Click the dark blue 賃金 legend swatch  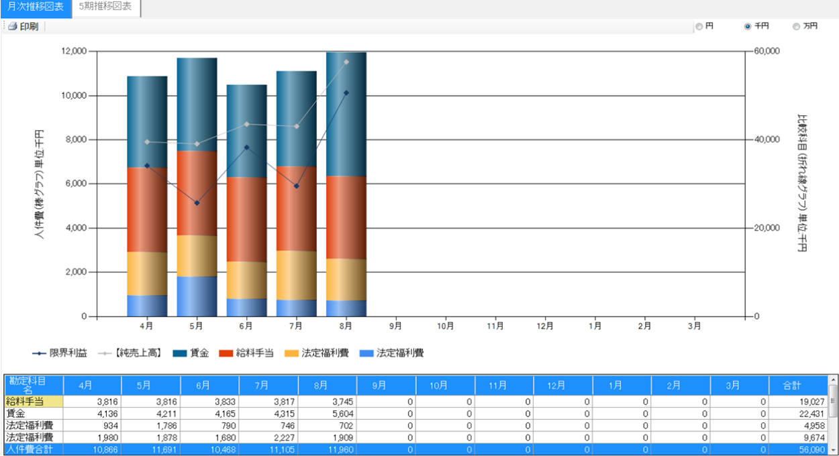179,353
